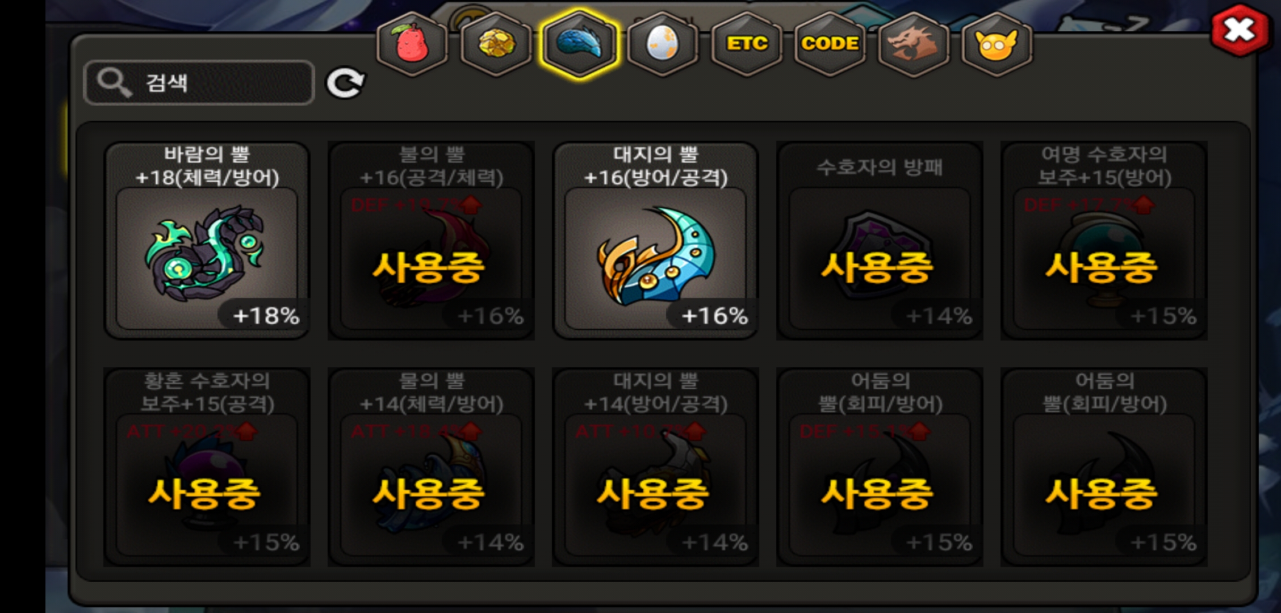1281x613 pixels.
Task: Select the blue horn equipment tab
Action: [x=579, y=44]
